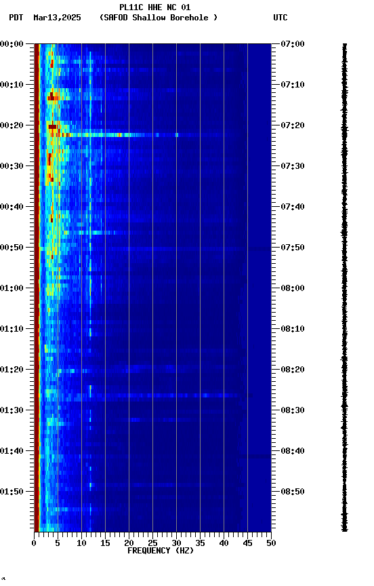Click the 01:10 PDT time label
374x586 pixels.
click(12, 329)
